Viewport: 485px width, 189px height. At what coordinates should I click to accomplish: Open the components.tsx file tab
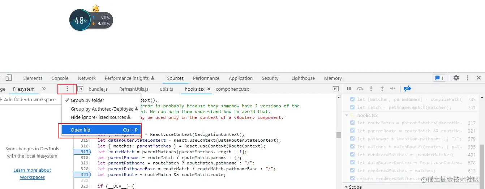click(x=232, y=89)
